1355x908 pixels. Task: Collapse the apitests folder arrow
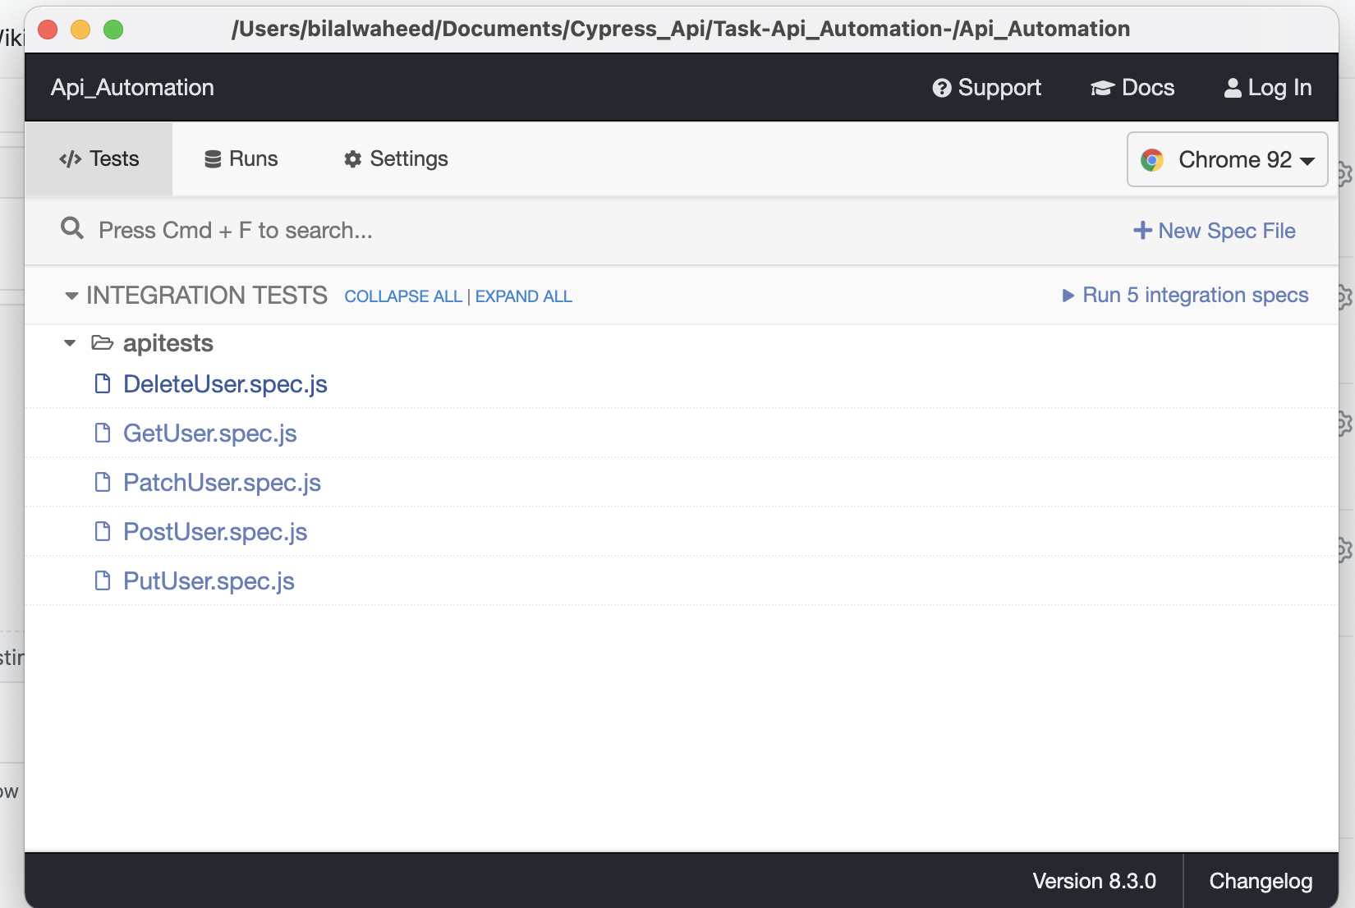click(70, 343)
